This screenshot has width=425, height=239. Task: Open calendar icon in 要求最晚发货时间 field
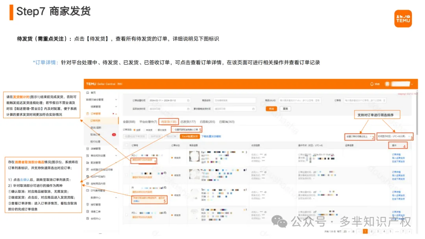[x=253, y=109]
